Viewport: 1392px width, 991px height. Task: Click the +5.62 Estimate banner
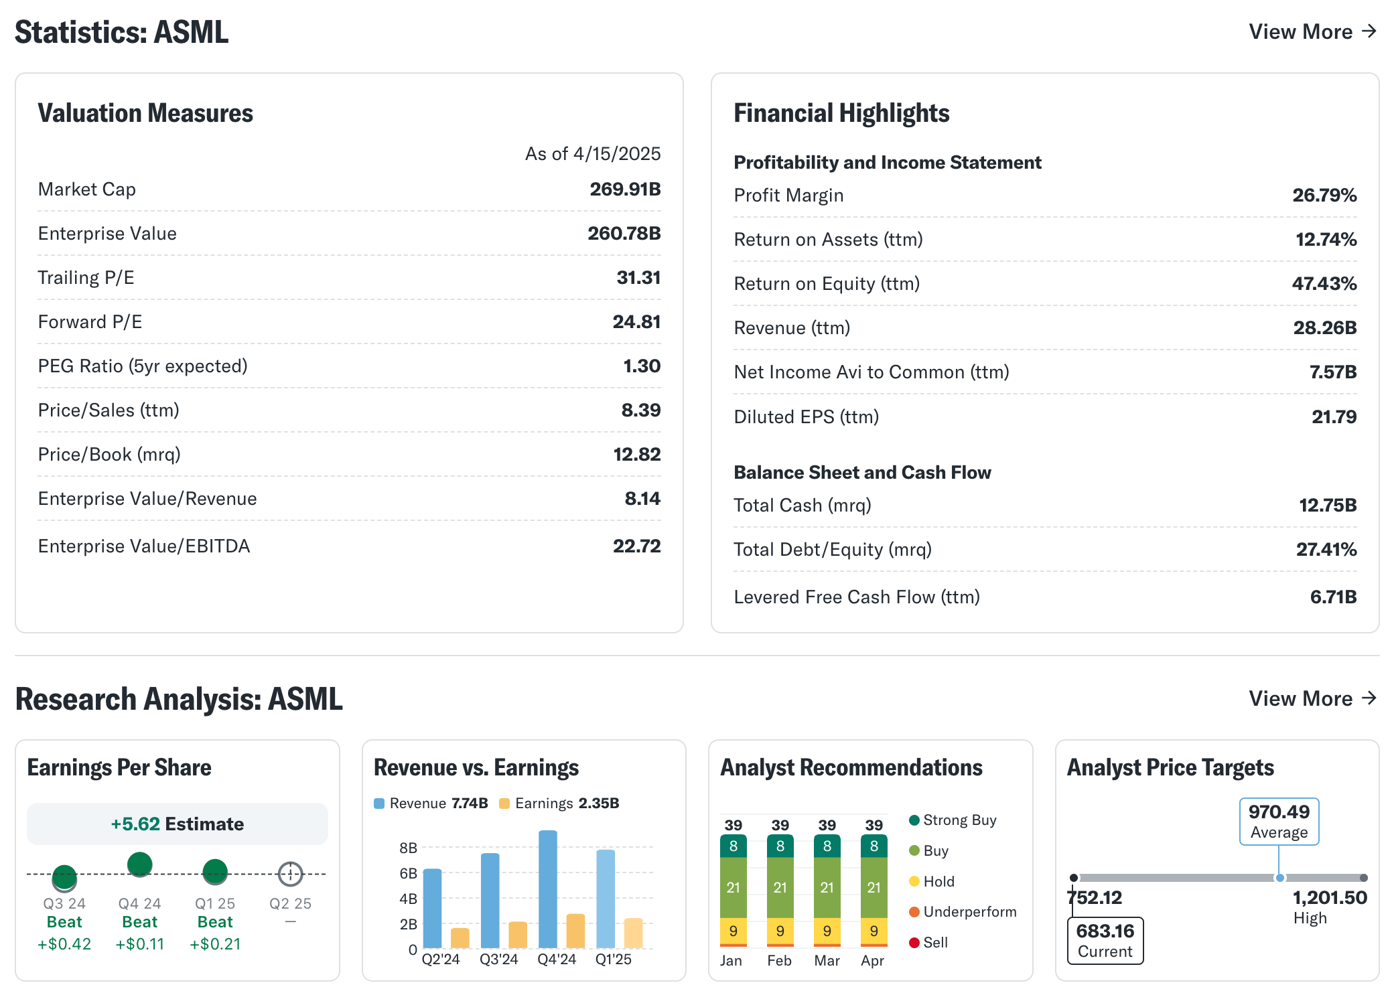(178, 824)
